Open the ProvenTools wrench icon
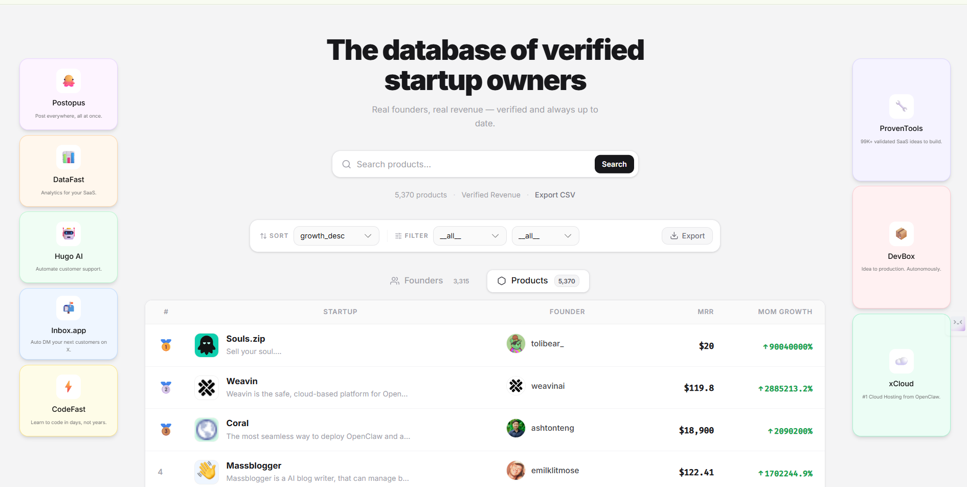967x487 pixels. 901,106
